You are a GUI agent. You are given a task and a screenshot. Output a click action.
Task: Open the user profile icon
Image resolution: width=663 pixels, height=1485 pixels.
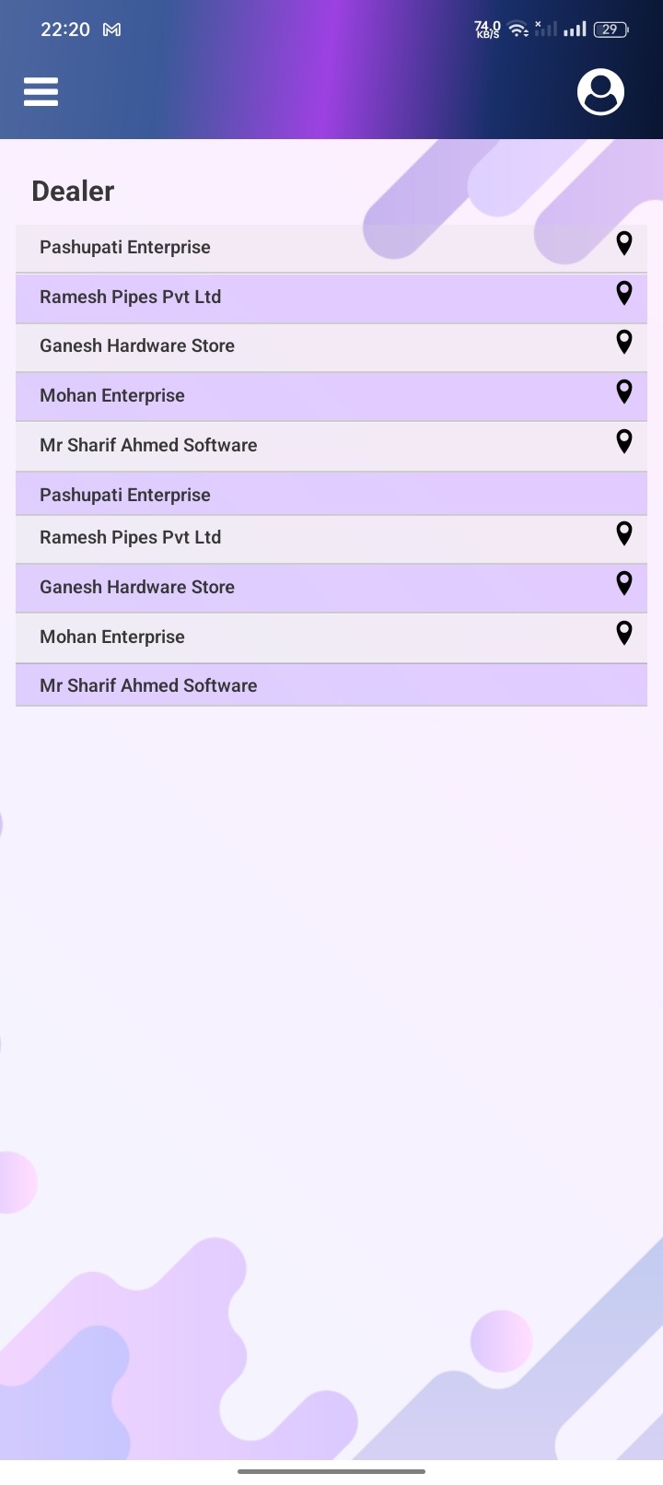pos(600,91)
